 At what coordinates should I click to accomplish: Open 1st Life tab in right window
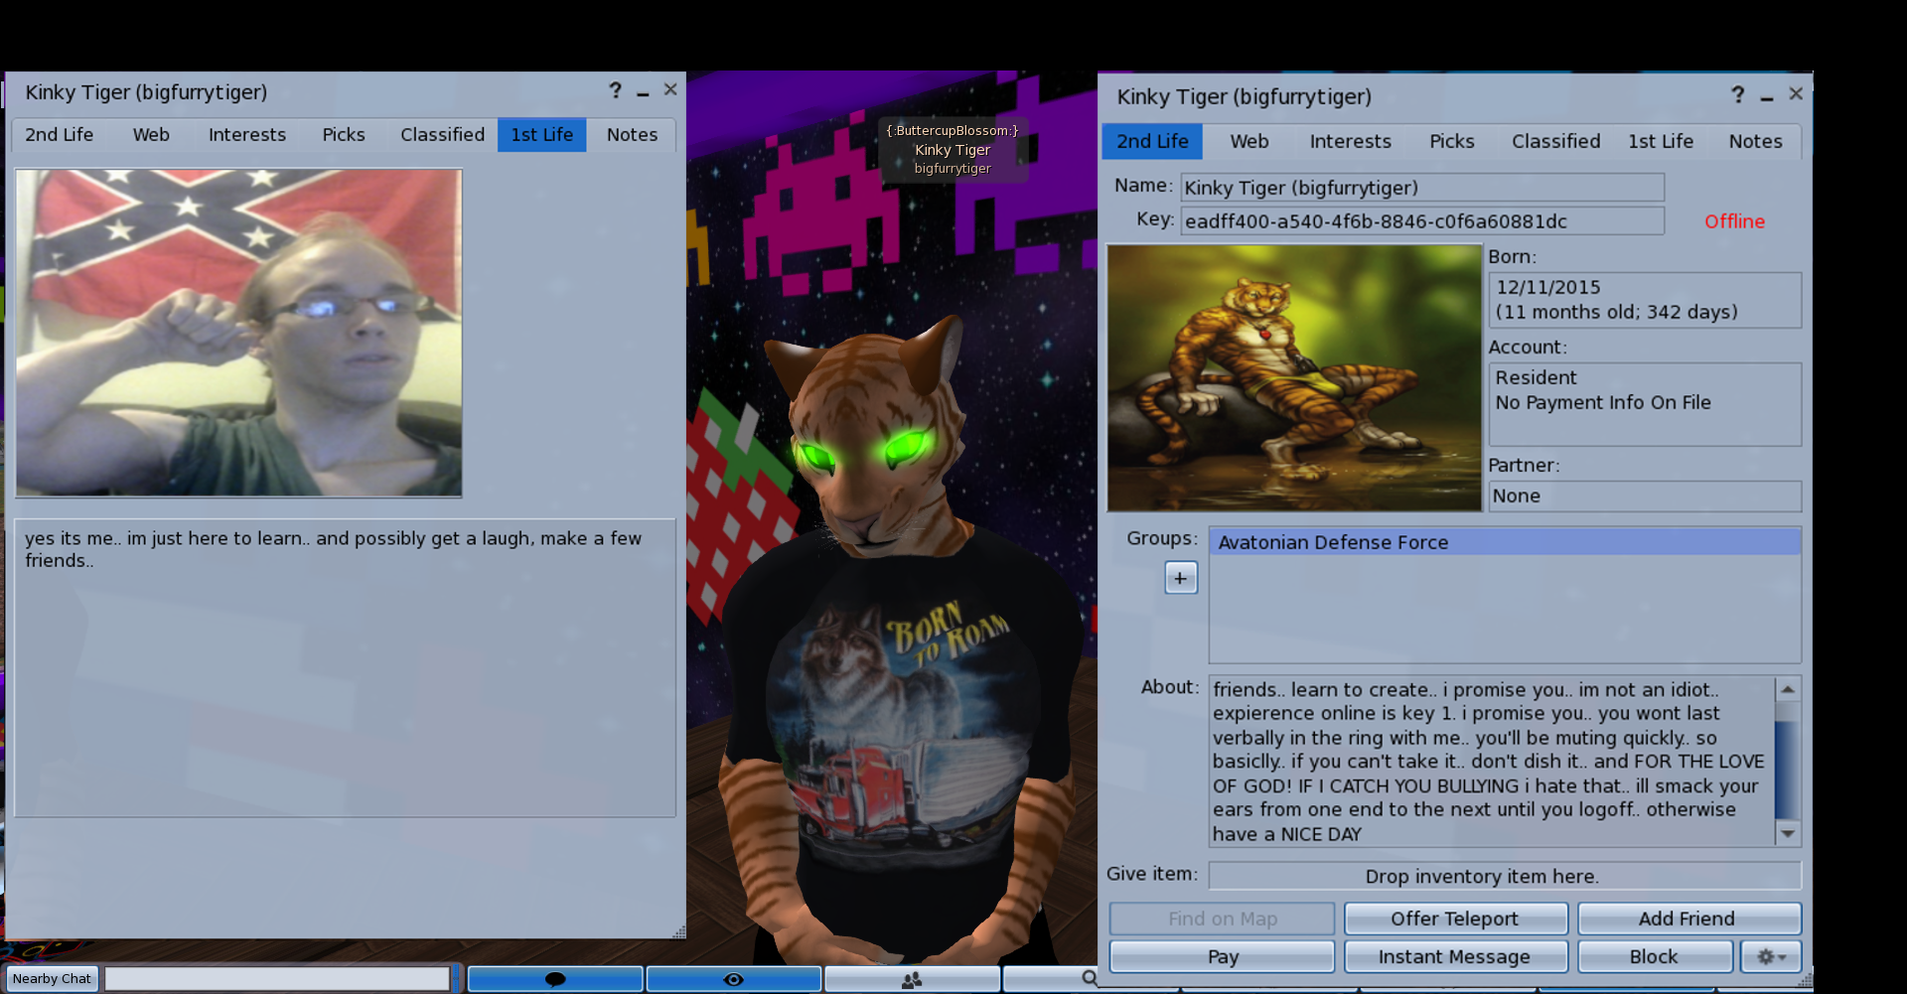click(1661, 141)
